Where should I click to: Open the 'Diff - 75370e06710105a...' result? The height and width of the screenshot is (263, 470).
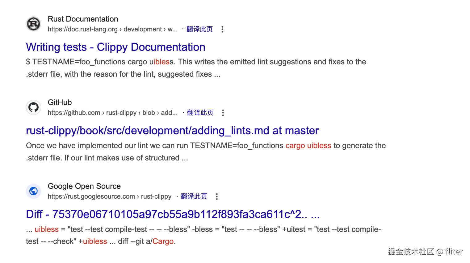click(x=172, y=214)
